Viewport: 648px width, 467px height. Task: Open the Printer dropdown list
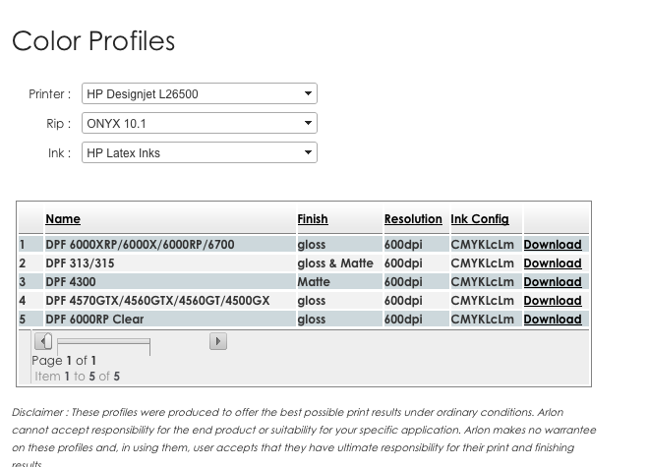pos(200,93)
